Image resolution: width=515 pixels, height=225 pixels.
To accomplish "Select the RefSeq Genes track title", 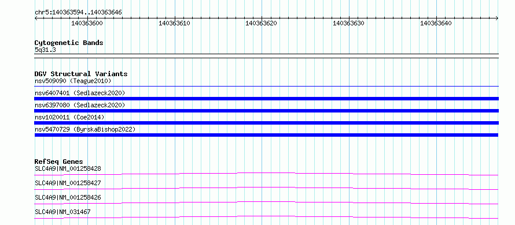I will 59,162.
